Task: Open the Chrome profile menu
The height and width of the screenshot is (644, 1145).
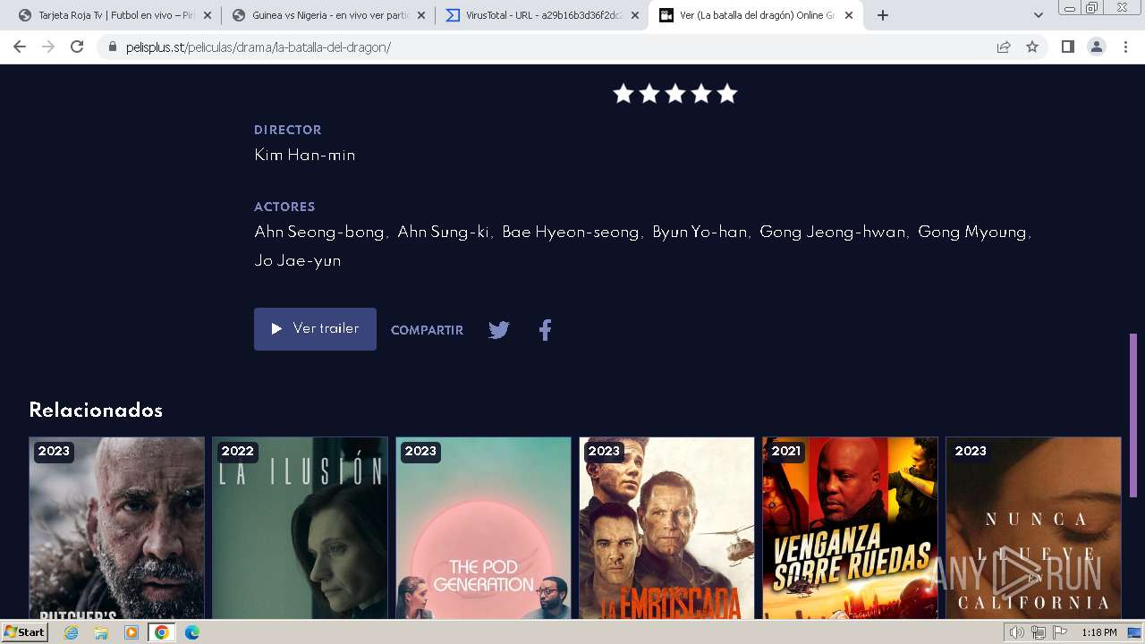Action: tap(1097, 47)
